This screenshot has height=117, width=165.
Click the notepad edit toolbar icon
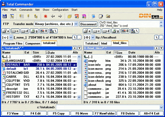coord(101,16)
